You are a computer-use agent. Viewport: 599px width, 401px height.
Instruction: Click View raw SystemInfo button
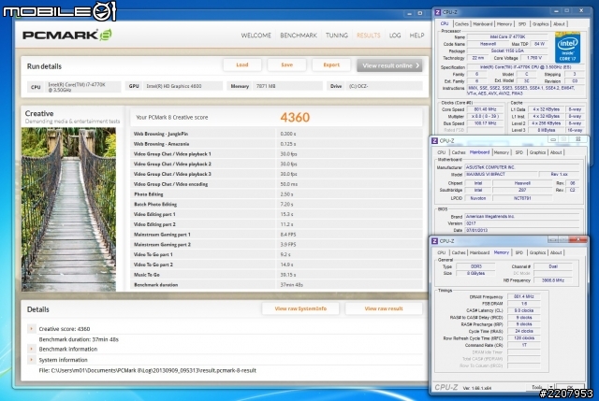[300, 308]
